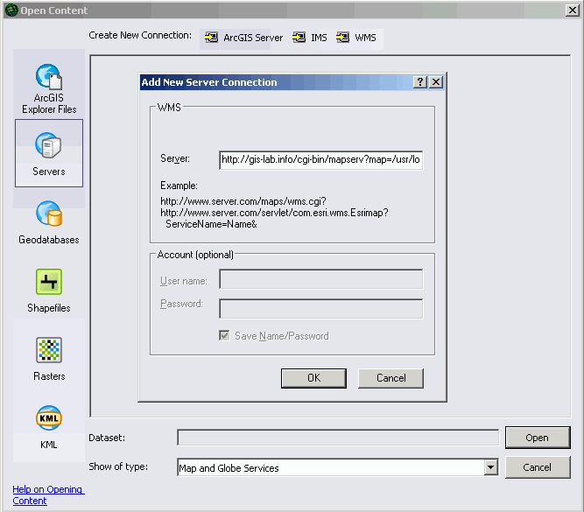The image size is (584, 512).
Task: Toggle the Save Name/Password checkbox
Action: 224,336
